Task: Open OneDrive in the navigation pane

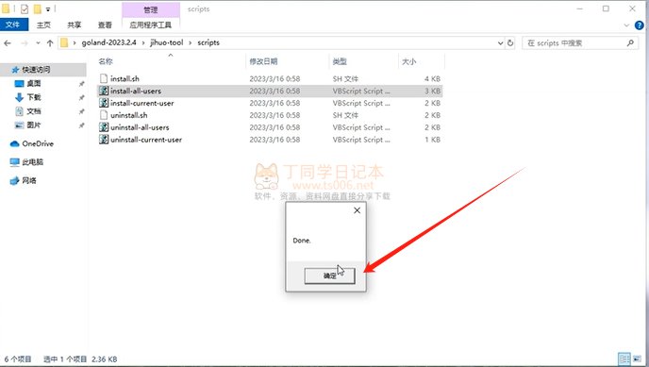Action: click(x=38, y=143)
